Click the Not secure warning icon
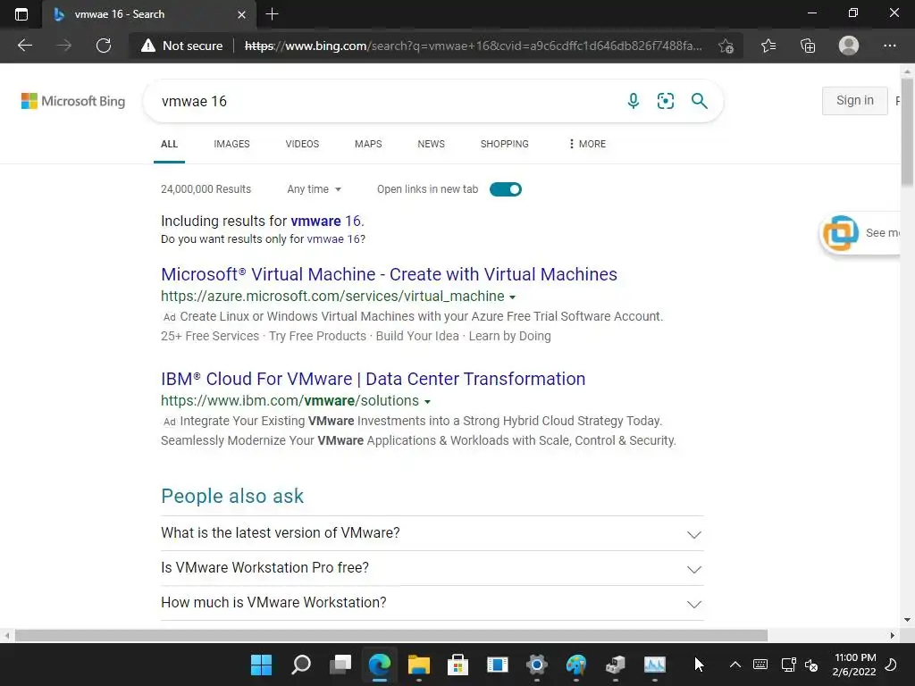Screen dimensions: 915x686 [148, 46]
